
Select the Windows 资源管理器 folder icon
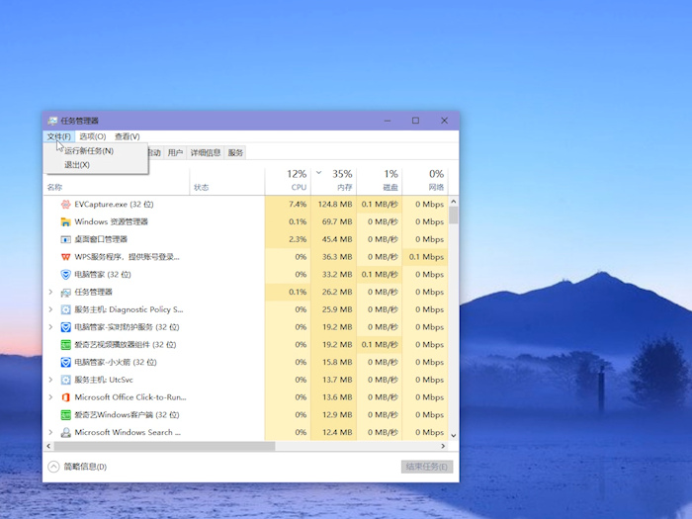65,221
